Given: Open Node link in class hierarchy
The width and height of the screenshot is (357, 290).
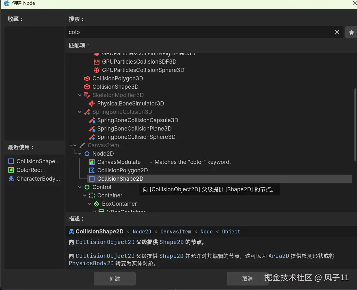Looking at the screenshot, I should click(x=206, y=231).
